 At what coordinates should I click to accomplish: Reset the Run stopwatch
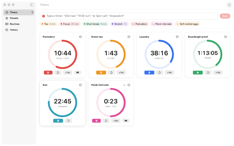[x=68, y=121]
